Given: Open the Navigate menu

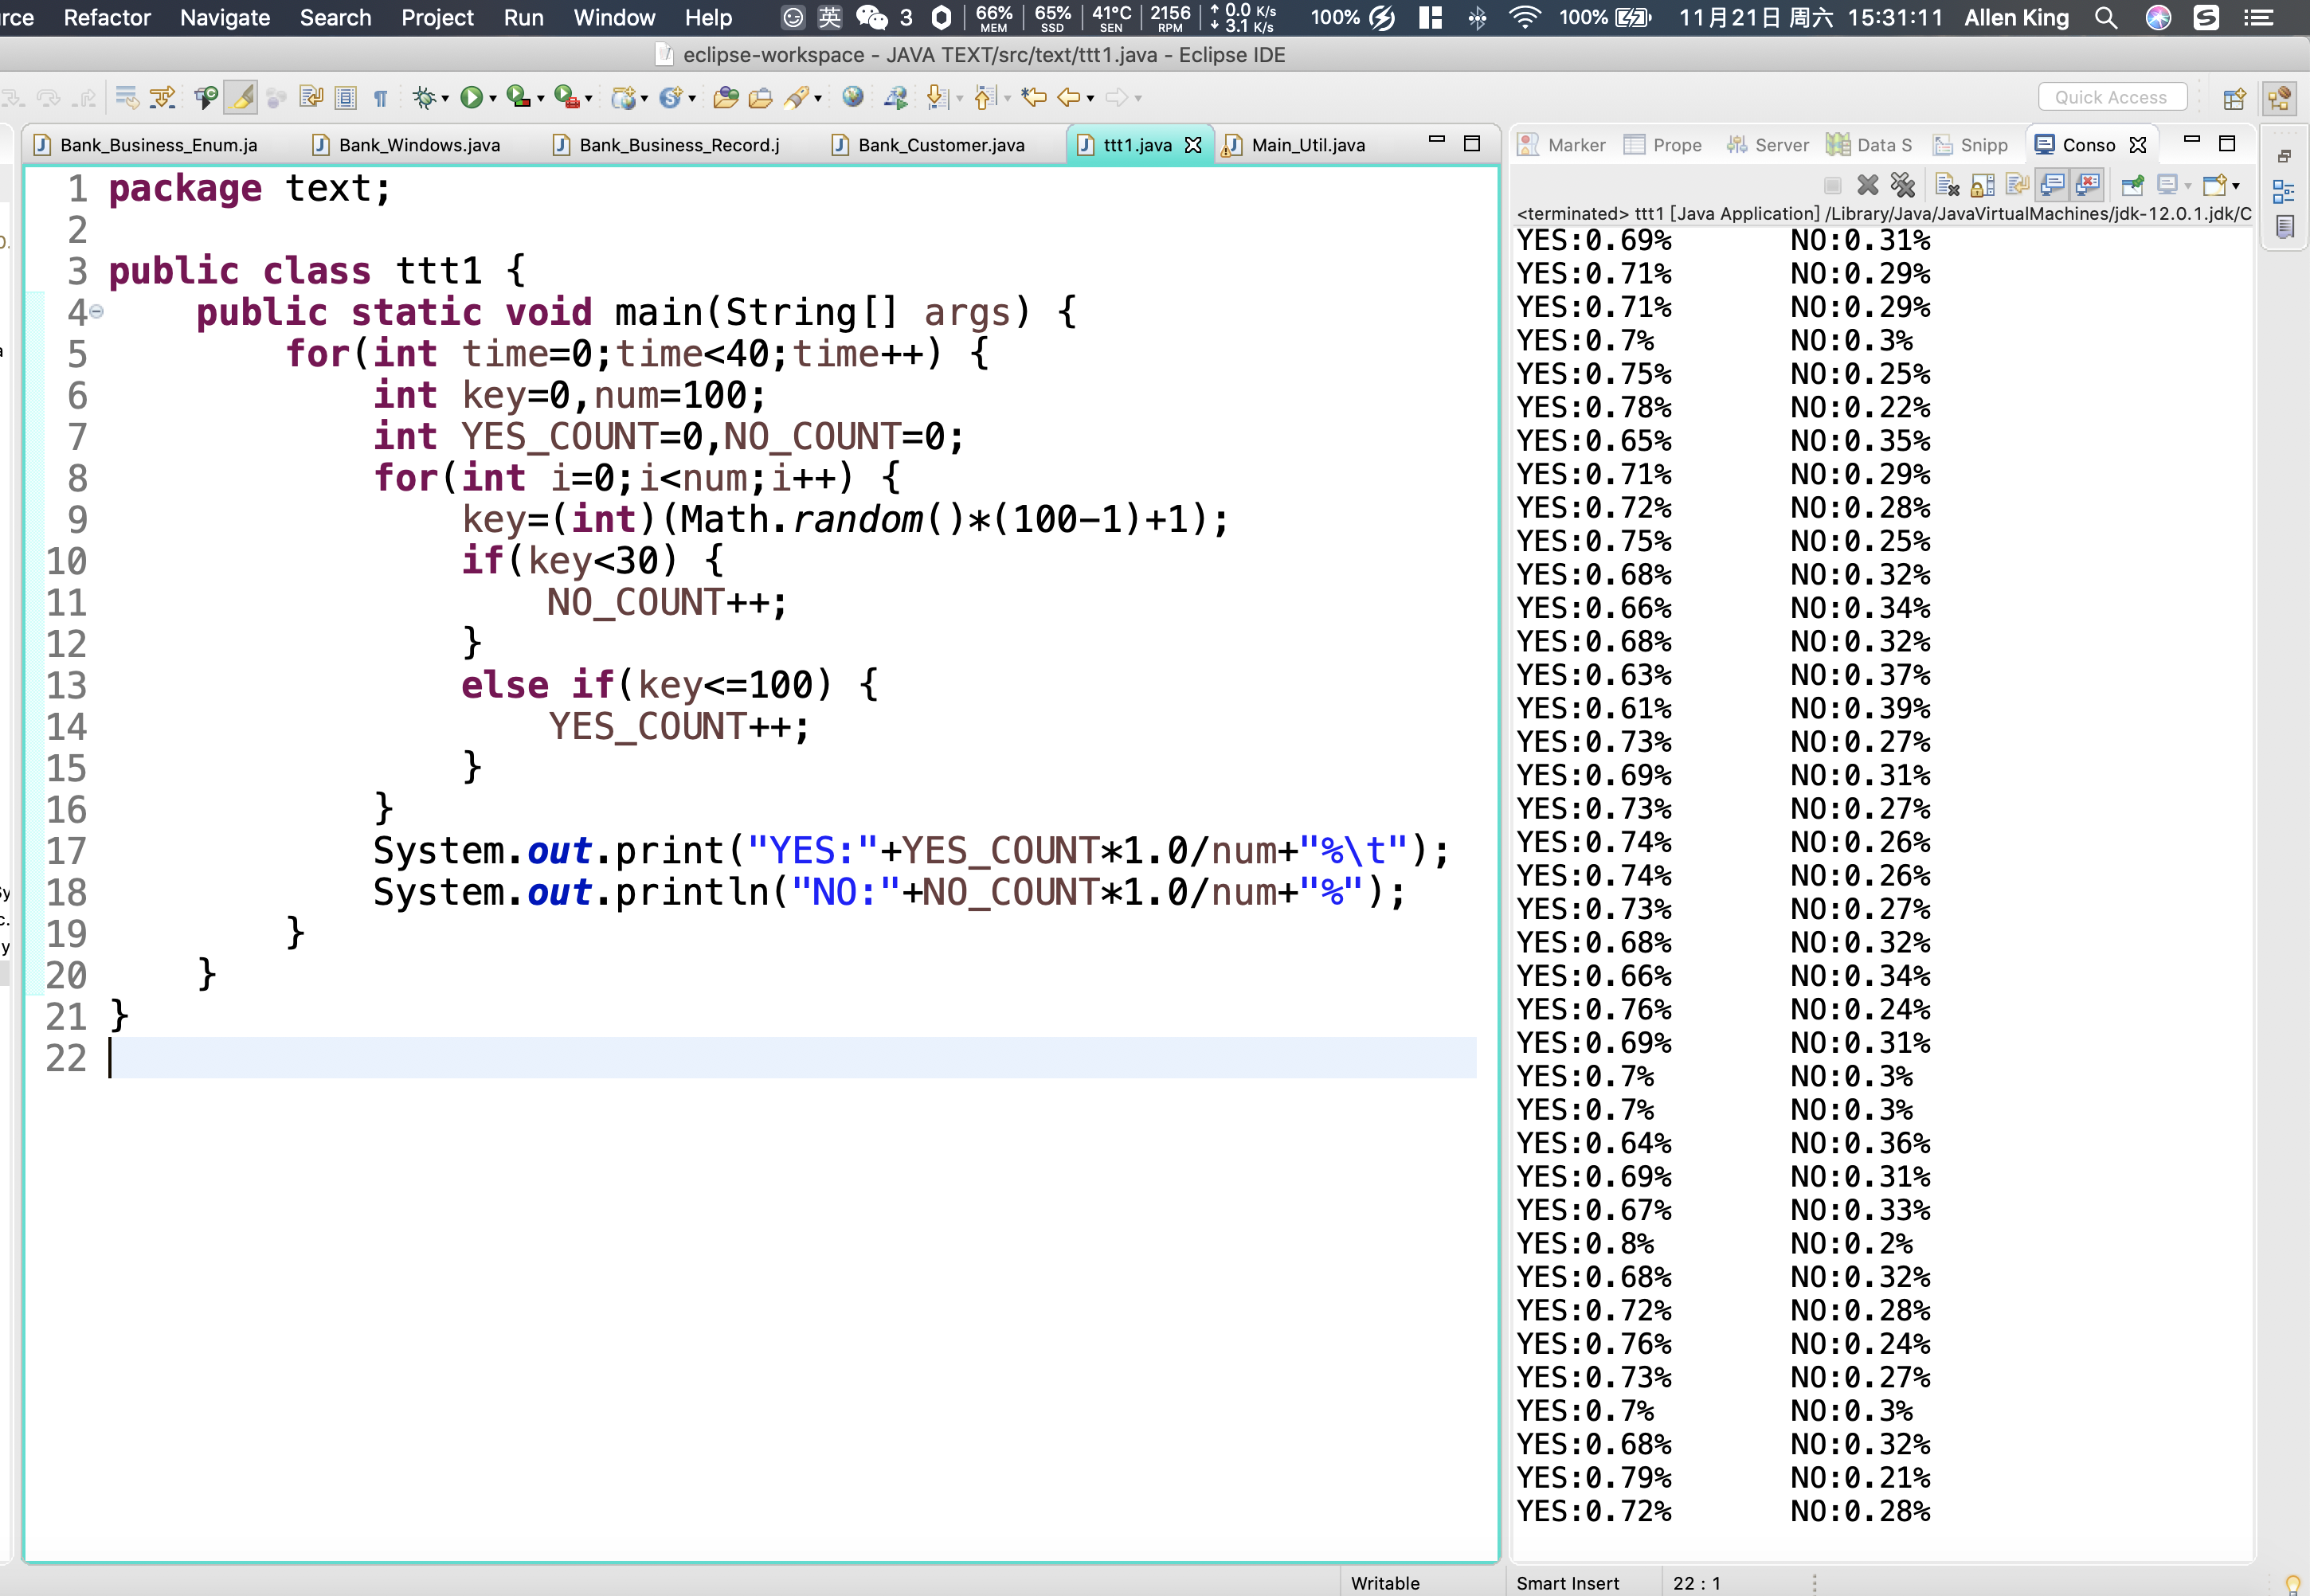Looking at the screenshot, I should pos(225,18).
